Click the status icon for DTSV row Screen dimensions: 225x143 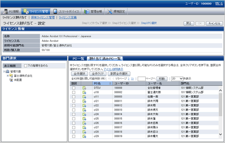click(x=84, y=88)
